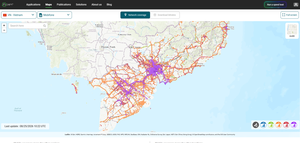The image size is (300, 143).
Task: Toggle the 4G+ coverage layer
Action: 286,125
